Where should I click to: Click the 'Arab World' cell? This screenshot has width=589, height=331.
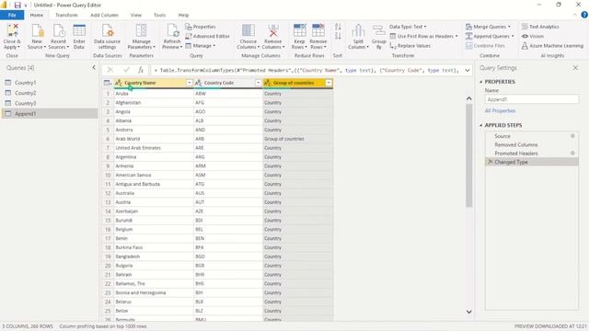154,139
